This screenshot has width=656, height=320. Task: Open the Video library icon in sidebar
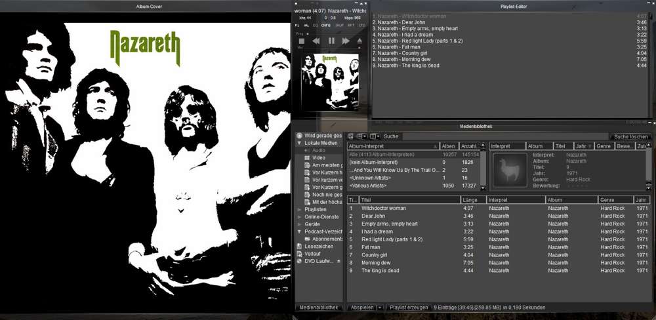coord(306,158)
